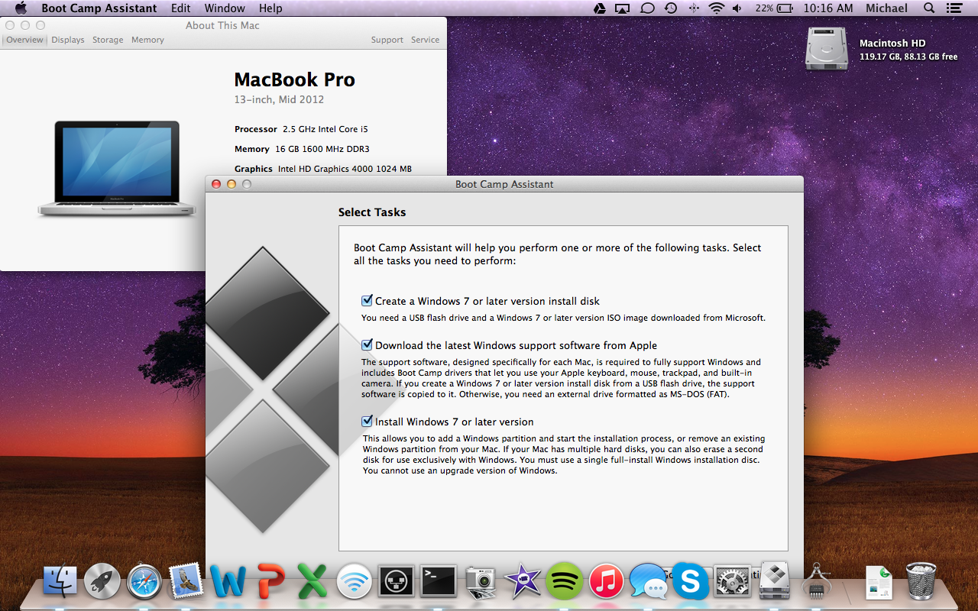Open the Window menu
Viewport: 978px width, 611px height.
225,8
